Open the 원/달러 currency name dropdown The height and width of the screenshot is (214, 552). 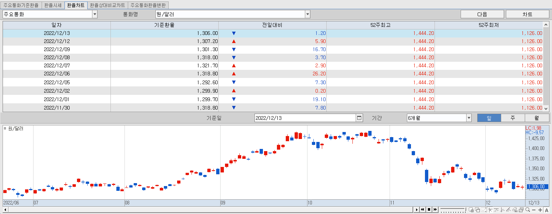[x=307, y=14]
